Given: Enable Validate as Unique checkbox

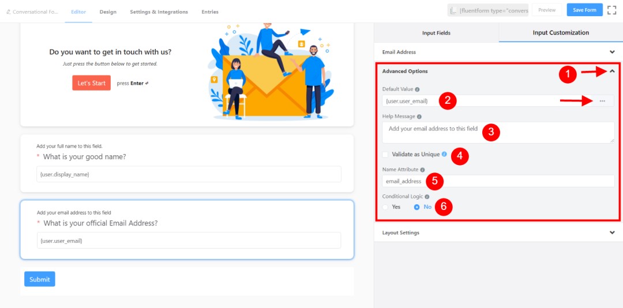Looking at the screenshot, I should (385, 154).
